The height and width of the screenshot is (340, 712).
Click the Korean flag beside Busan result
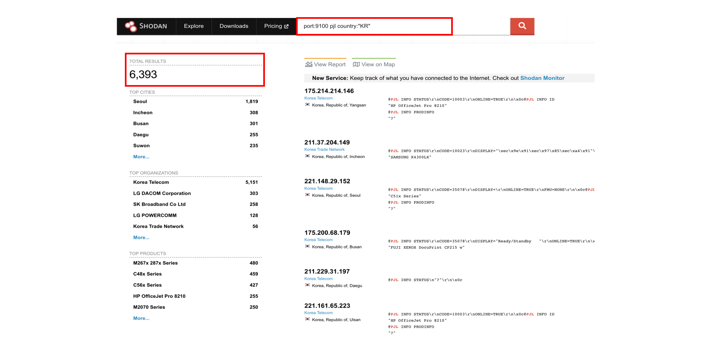[307, 247]
